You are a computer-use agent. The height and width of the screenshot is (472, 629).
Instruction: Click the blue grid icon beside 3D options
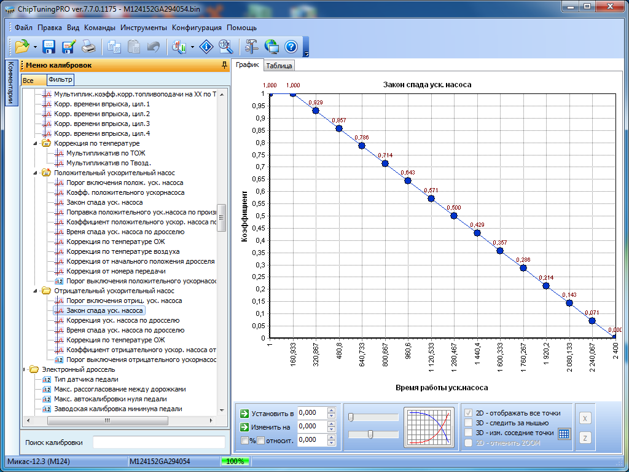tap(564, 433)
